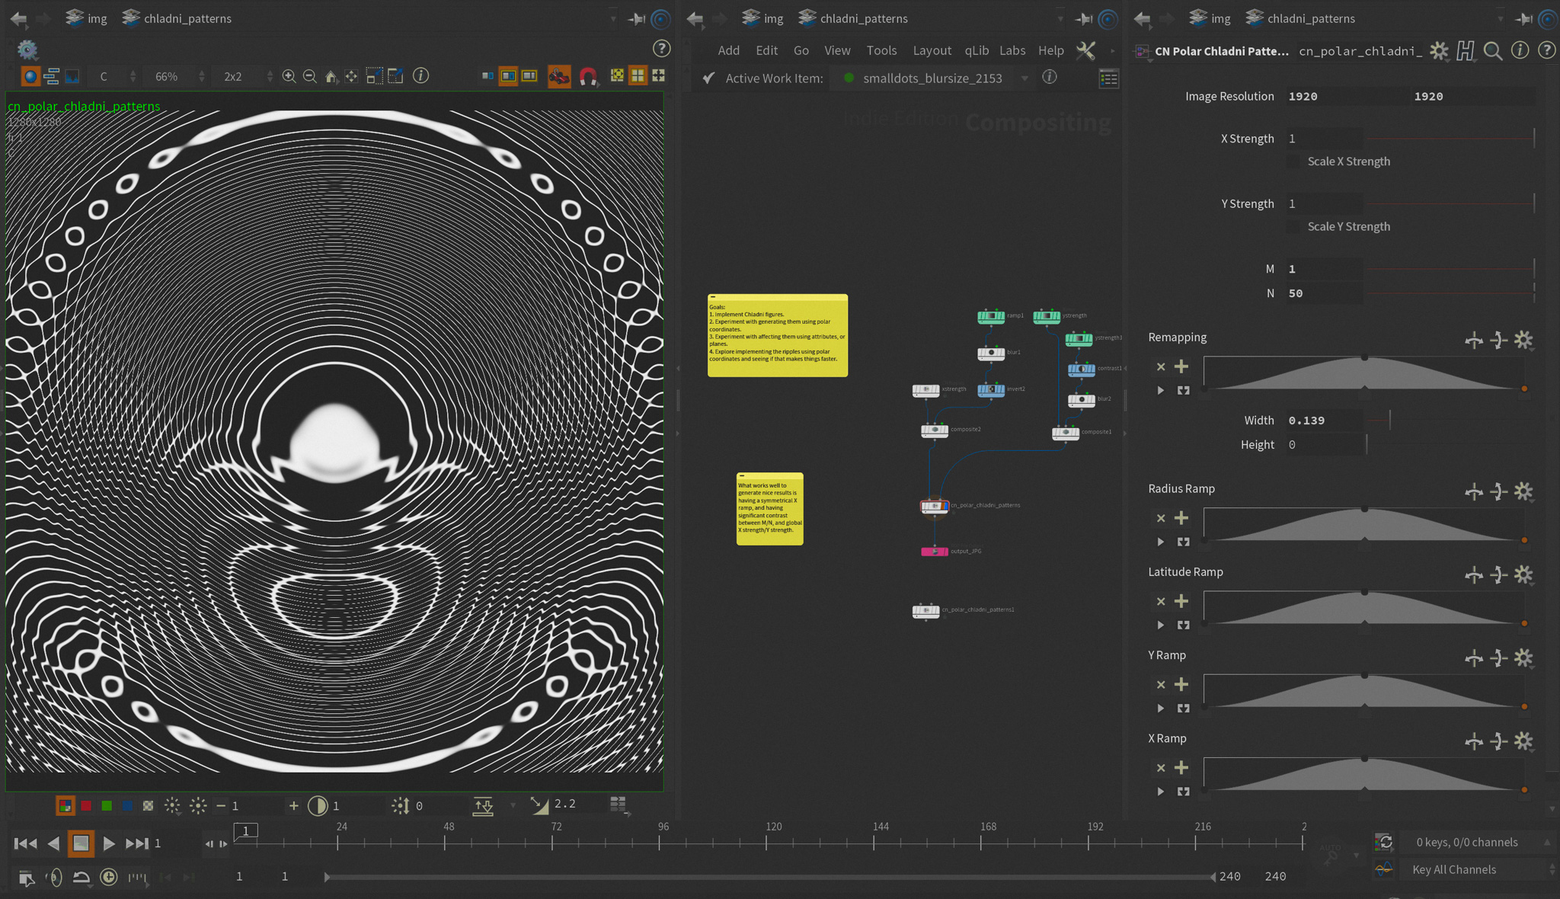Click the timeline view icon beside sphere icon

coord(51,76)
